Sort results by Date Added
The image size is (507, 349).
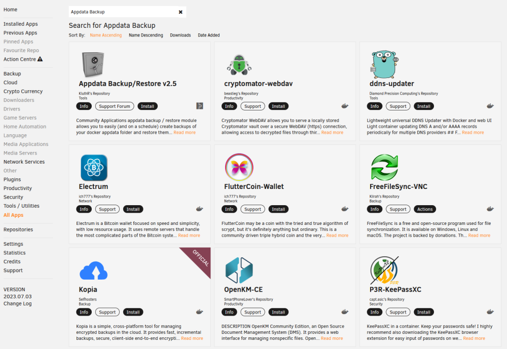coord(208,35)
